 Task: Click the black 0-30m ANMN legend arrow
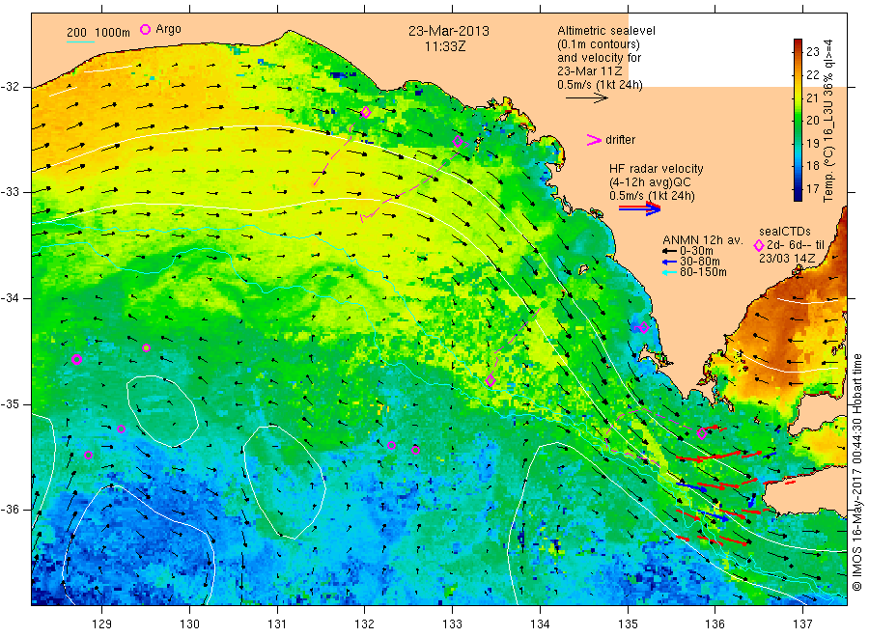click(x=670, y=251)
